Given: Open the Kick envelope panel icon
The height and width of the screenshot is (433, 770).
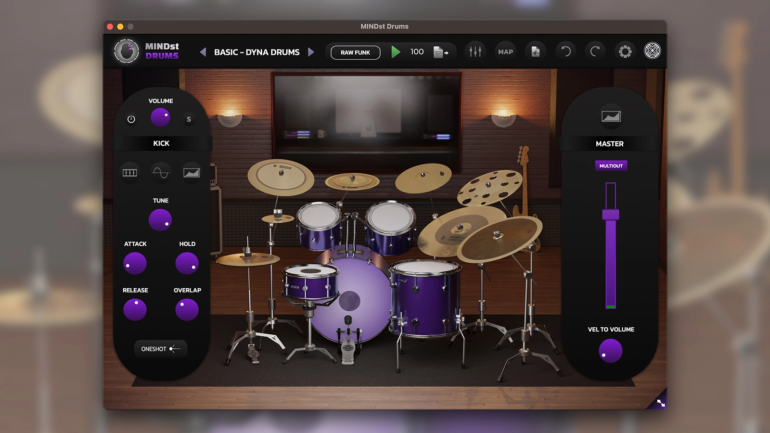Looking at the screenshot, I should point(192,172).
